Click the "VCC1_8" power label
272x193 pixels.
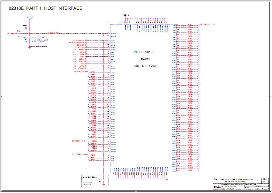coord(125,15)
